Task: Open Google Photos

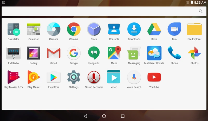Action: [x=194, y=53]
